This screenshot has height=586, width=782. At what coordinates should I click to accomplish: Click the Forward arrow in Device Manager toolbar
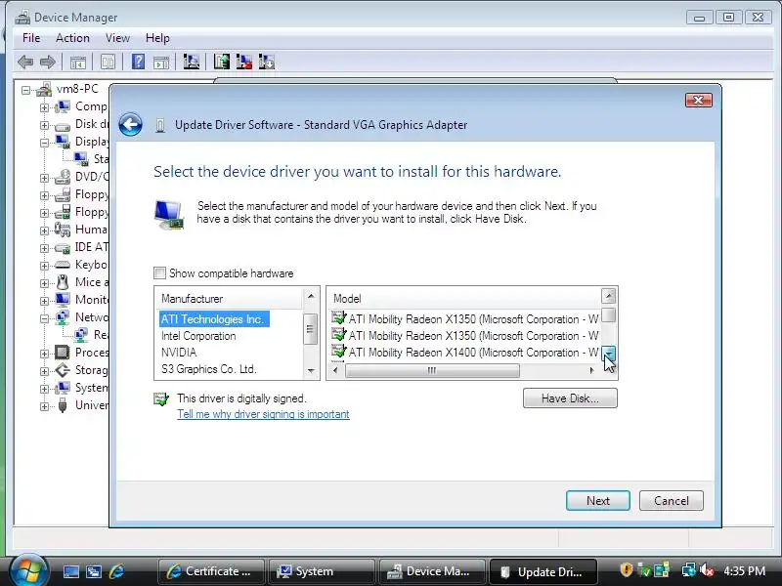pyautogui.click(x=48, y=63)
